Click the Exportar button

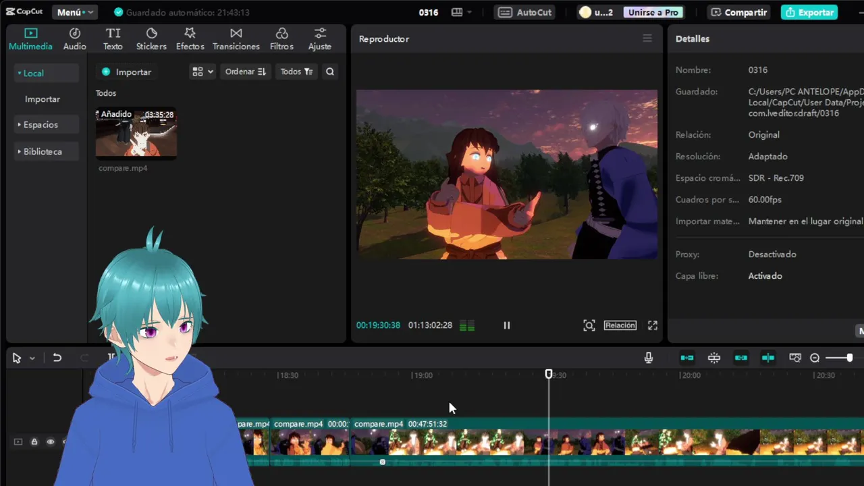pos(809,12)
